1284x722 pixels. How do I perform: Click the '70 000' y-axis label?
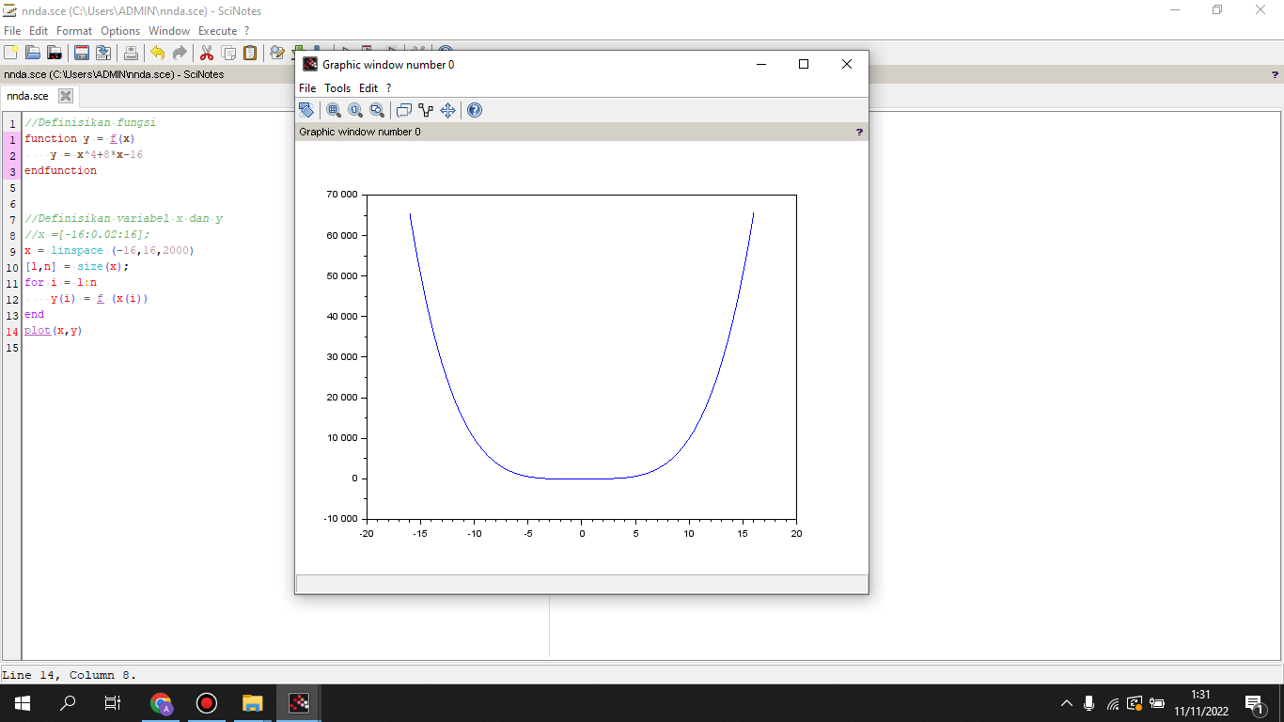pos(341,195)
